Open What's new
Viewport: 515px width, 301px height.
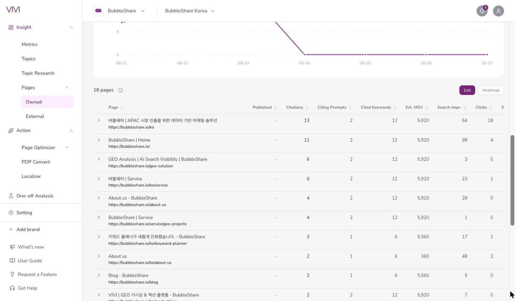[x=31, y=247]
